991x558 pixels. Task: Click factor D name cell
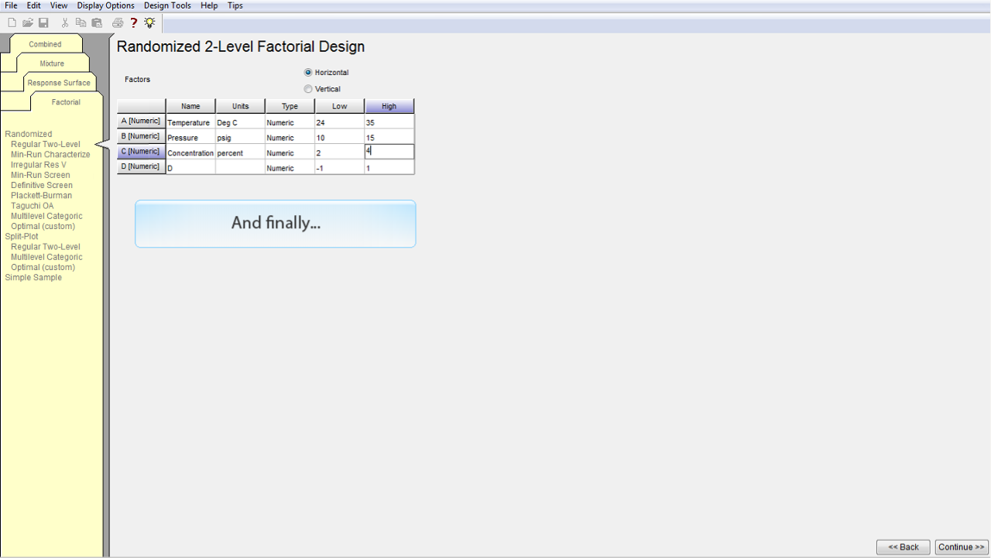pyautogui.click(x=190, y=167)
